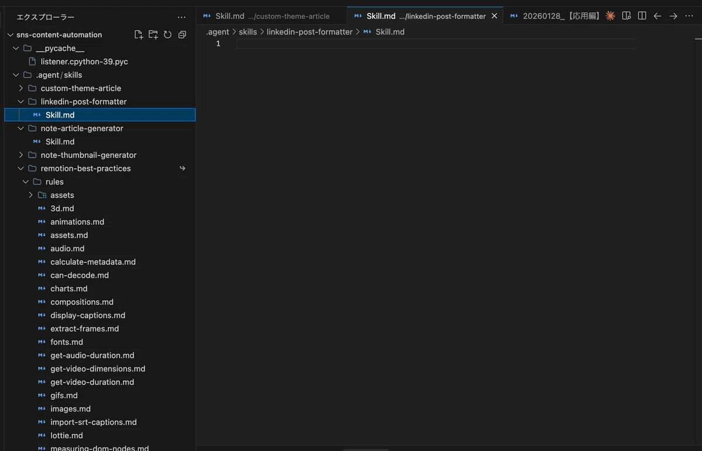The width and height of the screenshot is (702, 451).
Task: Collapse the __pycache__ folder chevron
Action: tap(16, 48)
